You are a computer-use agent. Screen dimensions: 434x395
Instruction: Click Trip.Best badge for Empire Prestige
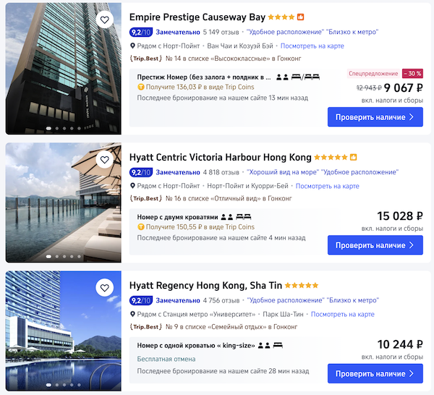(145, 59)
